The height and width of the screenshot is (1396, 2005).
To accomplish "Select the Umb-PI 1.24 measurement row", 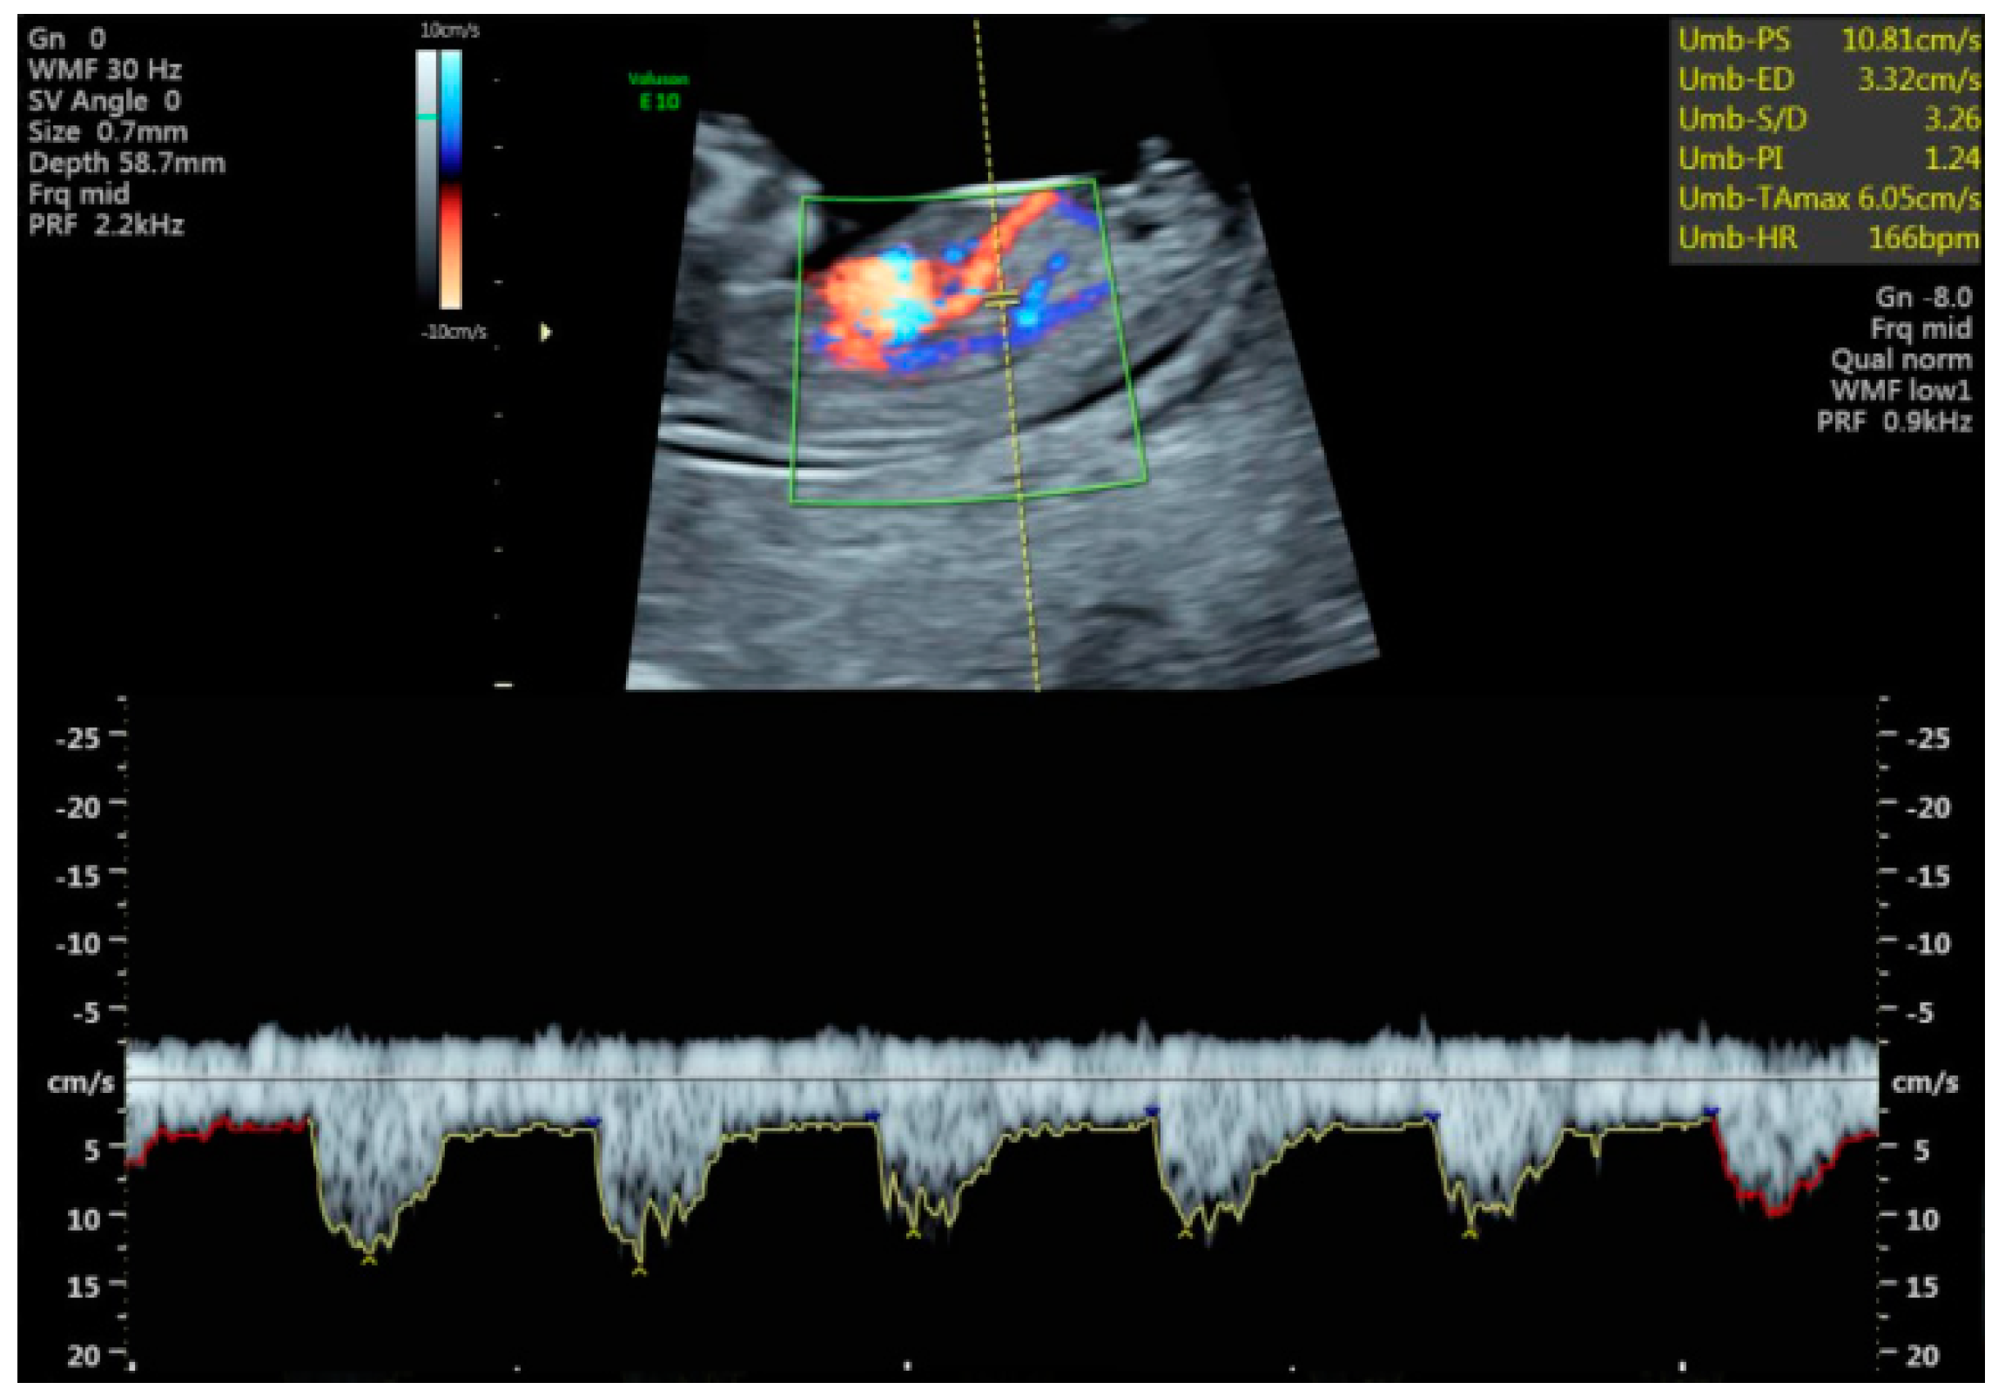I will [1827, 159].
